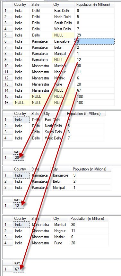
Task: Click City column header in the Maharastra grid
Action: (x=60, y=219)
